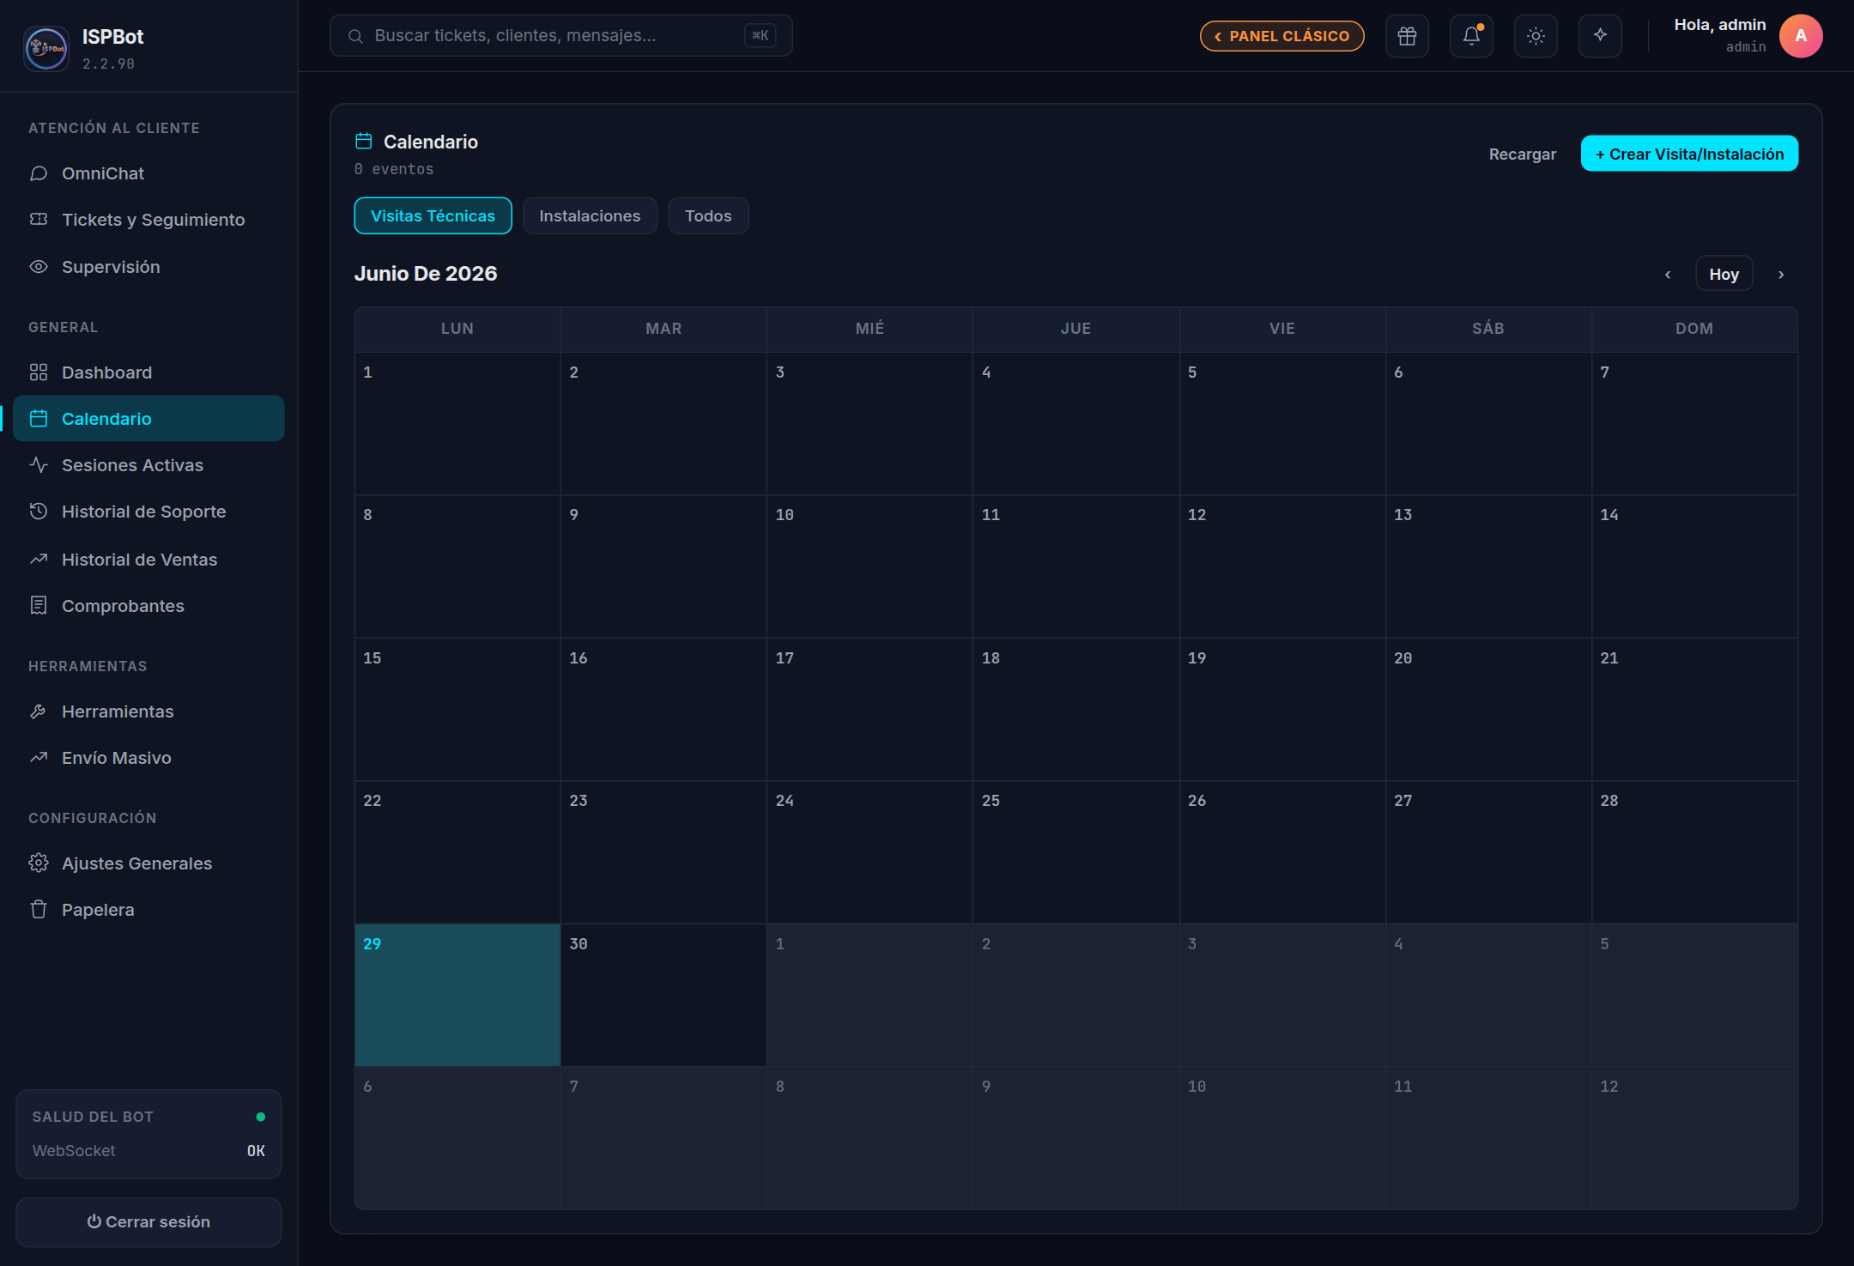Click Crear Visita/Instalación button
1854x1266 pixels.
click(1689, 154)
